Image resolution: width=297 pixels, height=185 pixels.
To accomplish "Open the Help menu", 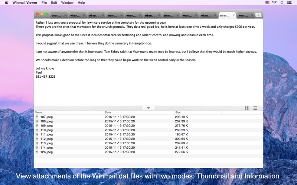I will click(81, 3).
